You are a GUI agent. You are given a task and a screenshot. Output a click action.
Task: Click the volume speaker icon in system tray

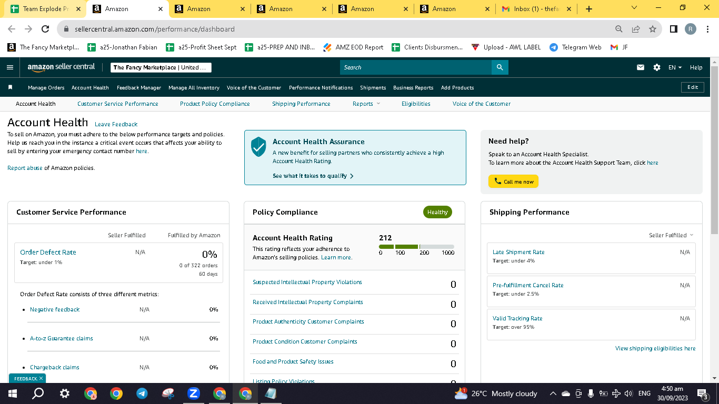627,393
